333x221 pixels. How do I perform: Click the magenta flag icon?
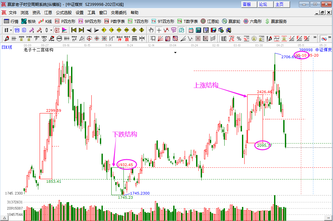[65, 30]
